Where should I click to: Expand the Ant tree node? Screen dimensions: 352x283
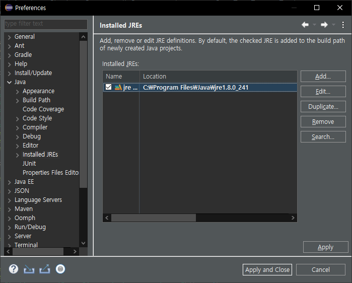(x=9, y=46)
